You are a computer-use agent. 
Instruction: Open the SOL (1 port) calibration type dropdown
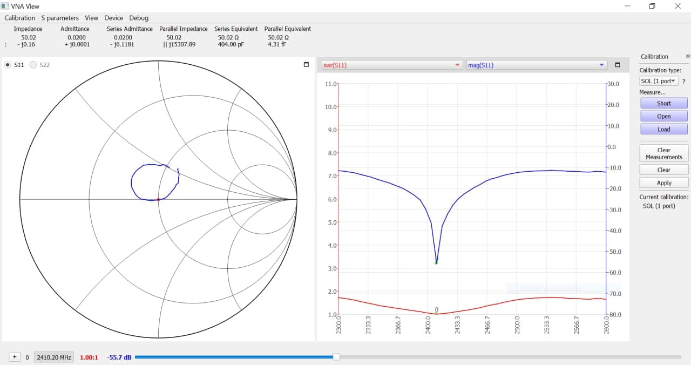(658, 81)
